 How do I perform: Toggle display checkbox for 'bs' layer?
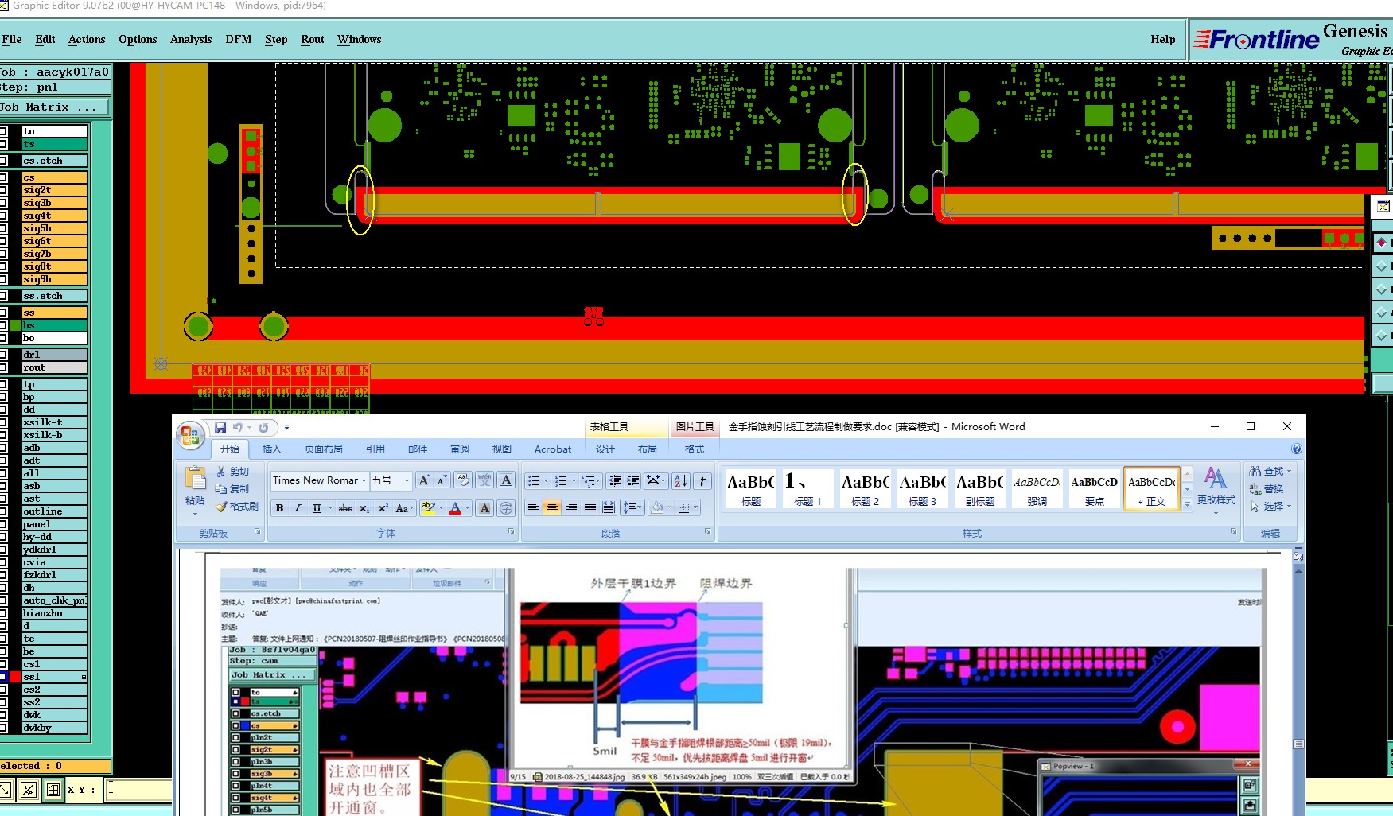pyautogui.click(x=3, y=325)
